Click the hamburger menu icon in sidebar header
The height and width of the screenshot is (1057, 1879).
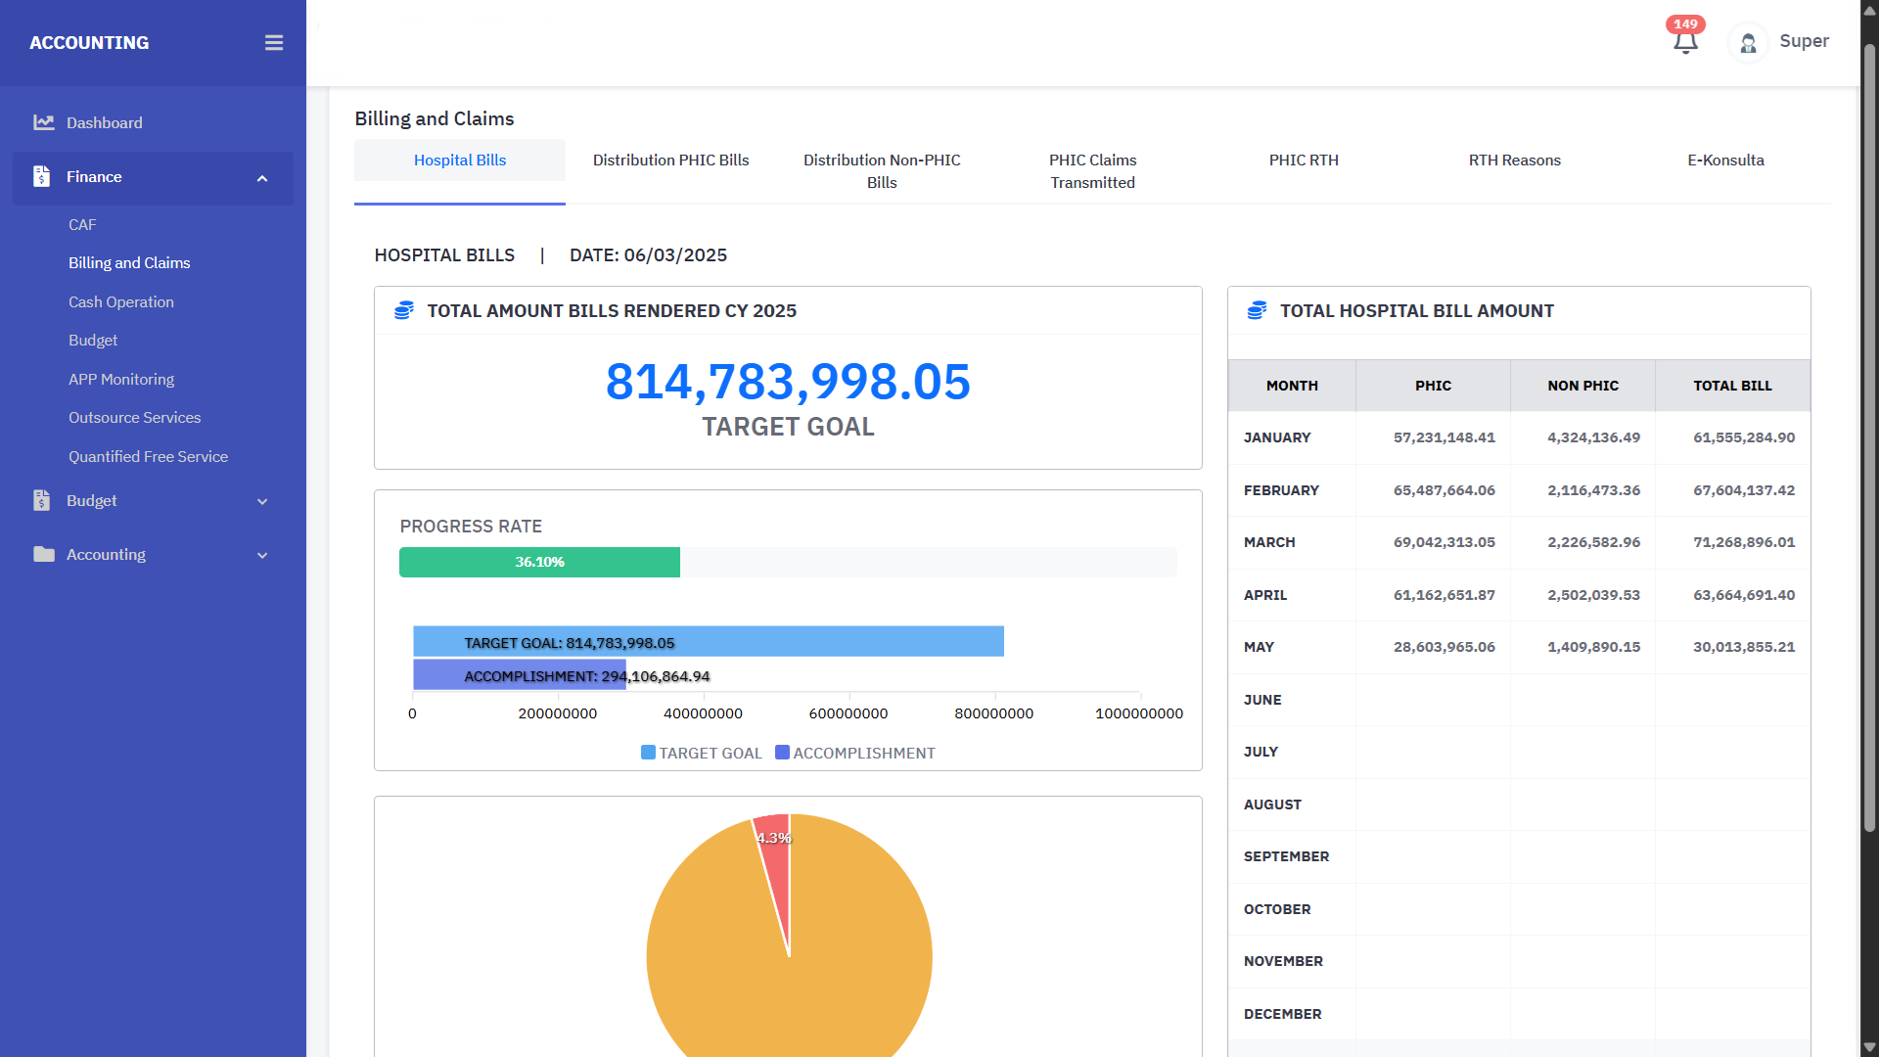point(274,43)
